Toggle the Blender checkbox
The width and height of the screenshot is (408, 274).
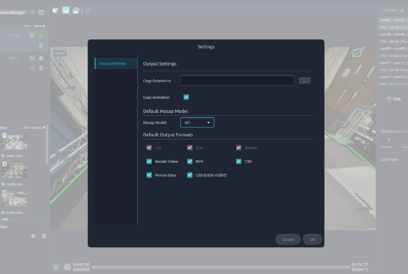238,148
